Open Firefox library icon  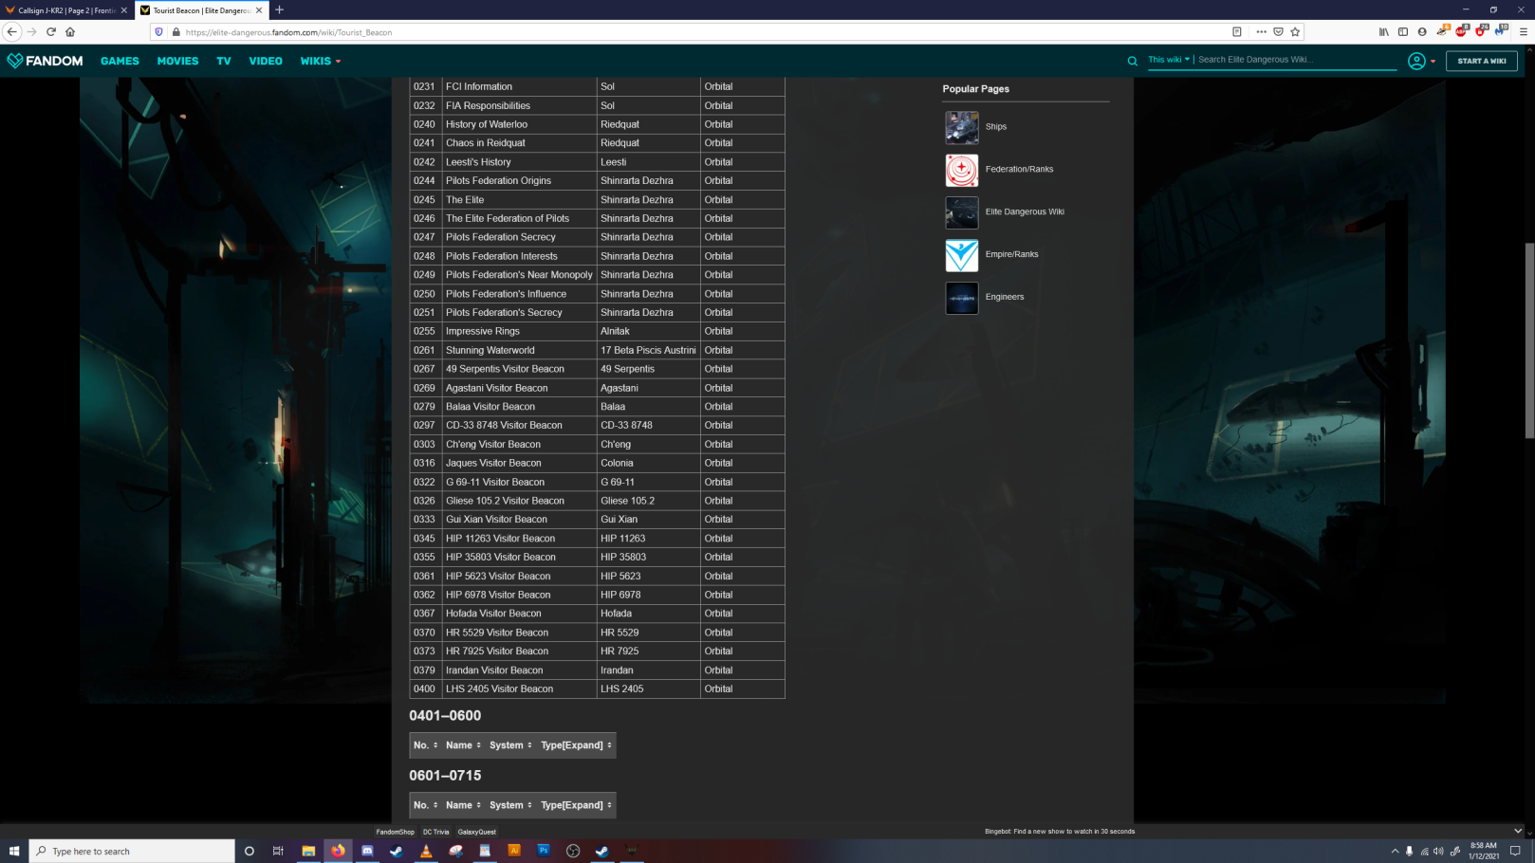point(1384,31)
